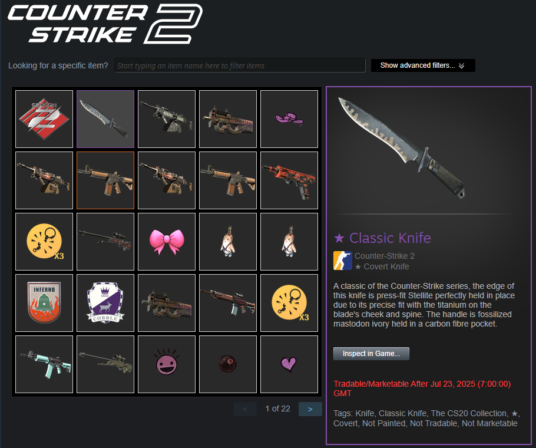Expand Show advanced filters dropdown
Viewport: 536px width, 448px height.
tap(423, 65)
